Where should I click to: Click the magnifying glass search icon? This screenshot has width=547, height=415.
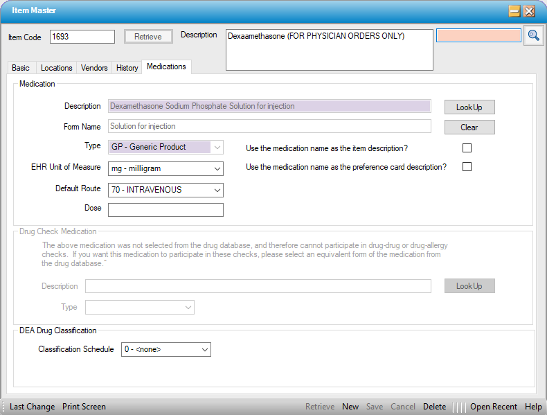click(532, 36)
